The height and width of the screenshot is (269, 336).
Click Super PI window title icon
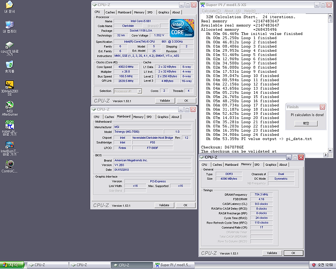pos(203,5)
